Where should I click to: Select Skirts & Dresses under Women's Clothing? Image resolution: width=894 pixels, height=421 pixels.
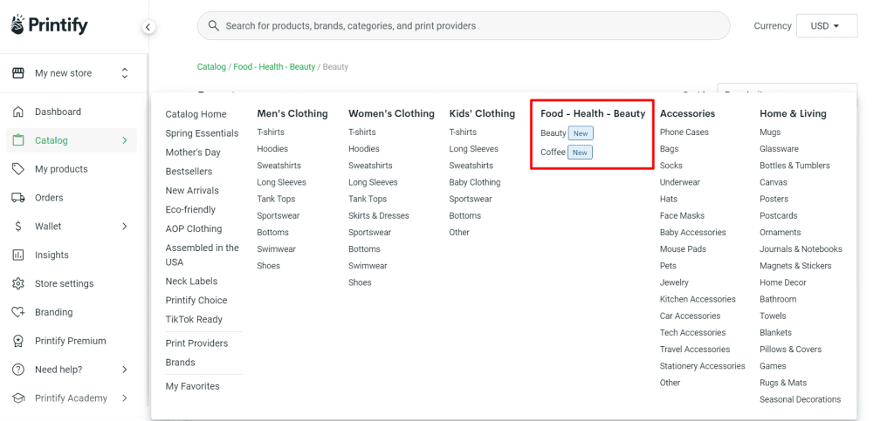pyautogui.click(x=379, y=215)
